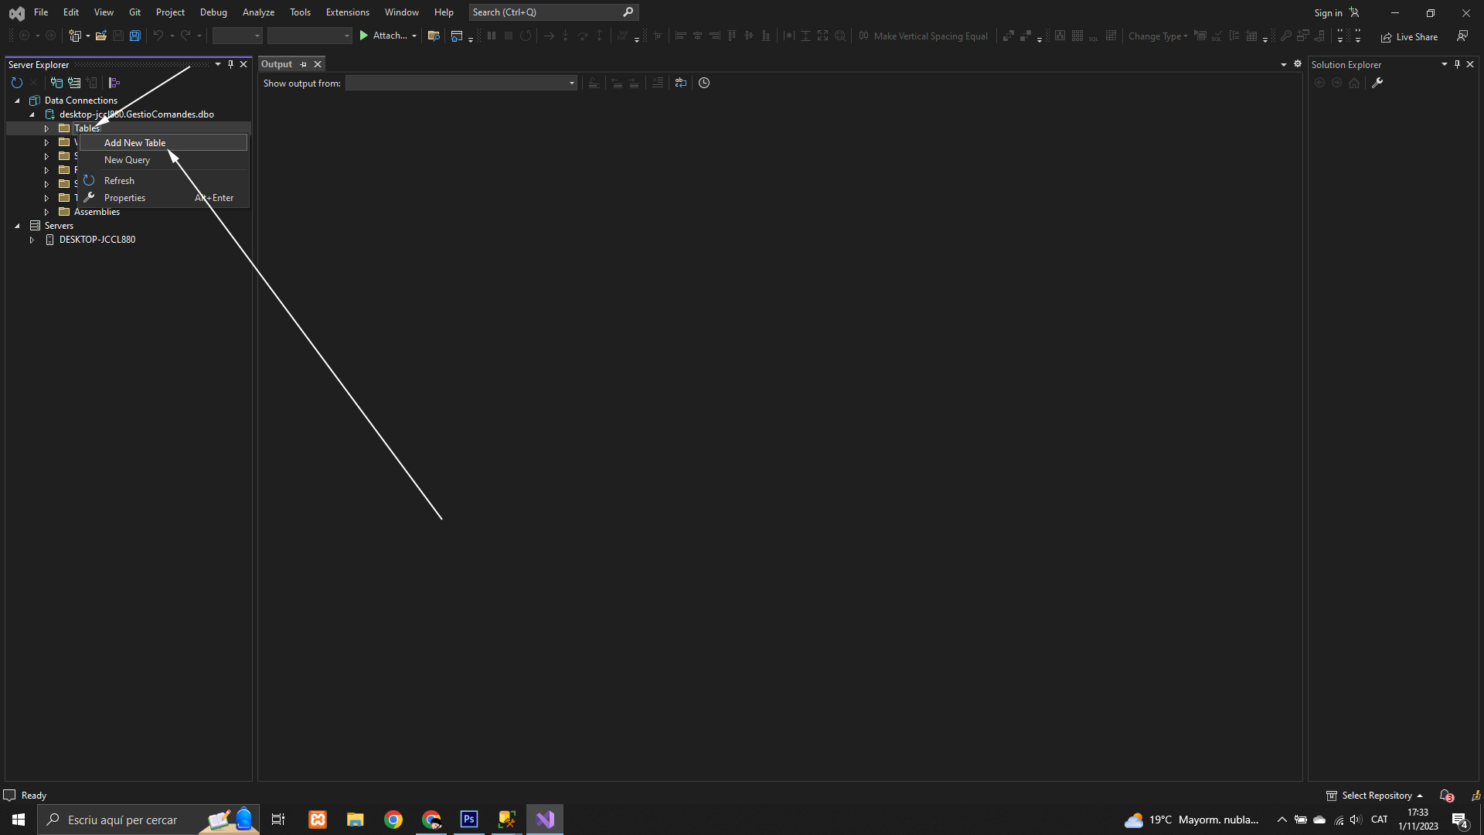The image size is (1484, 835).
Task: Click inside the Search (Ctrl+Q) box
Action: pos(545,12)
